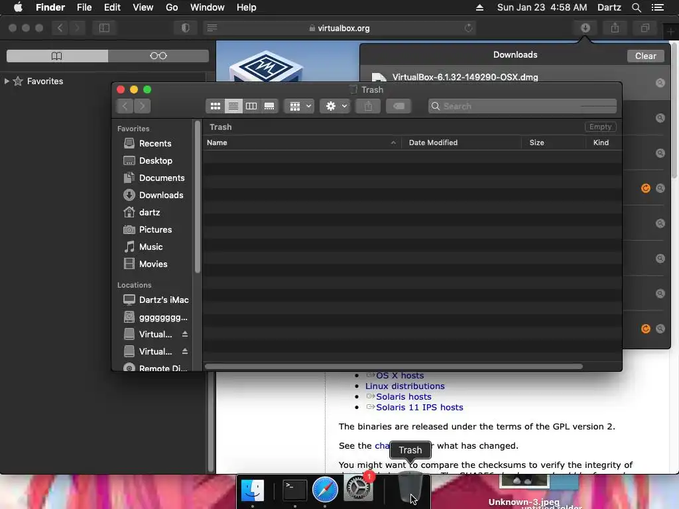The width and height of the screenshot is (679, 509).
Task: Open Spotlight search in menu bar
Action: [636, 7]
